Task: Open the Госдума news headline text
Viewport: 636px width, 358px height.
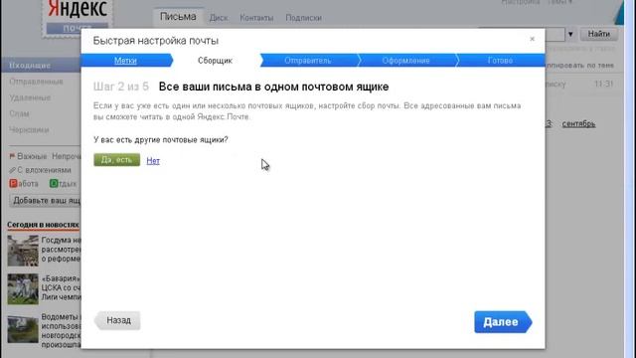Action: (61, 250)
